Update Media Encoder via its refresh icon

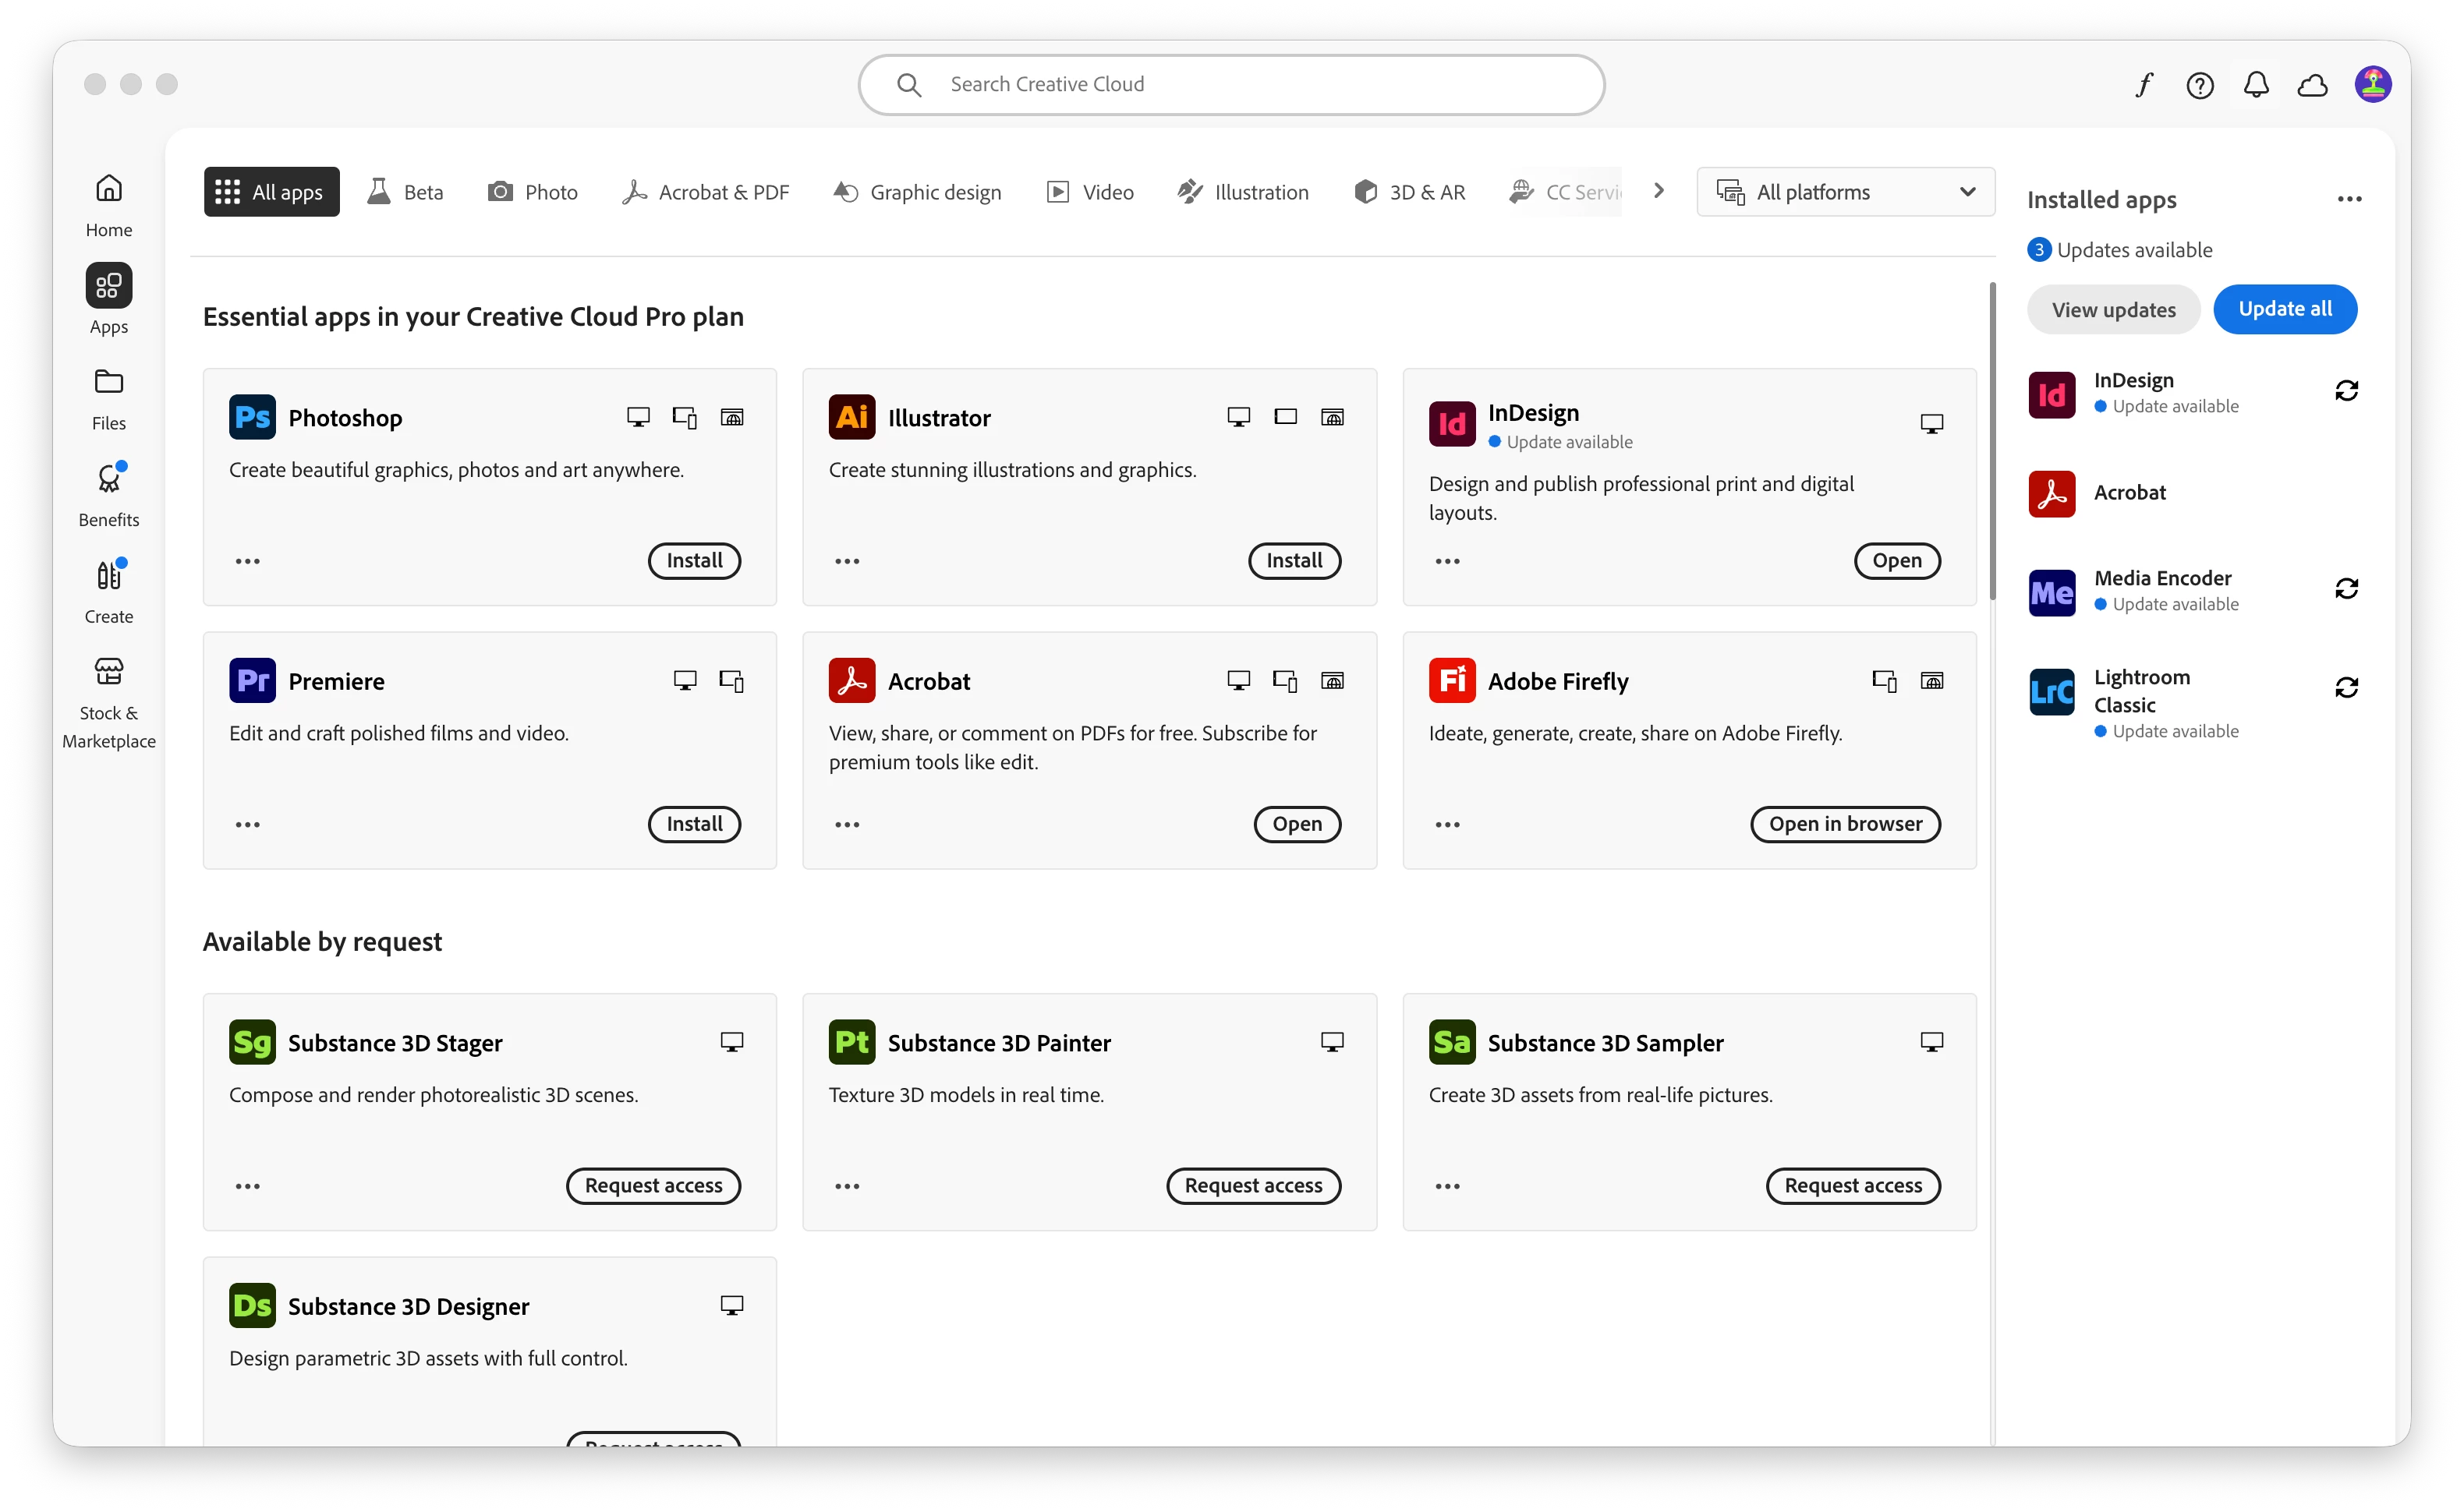click(x=2347, y=589)
